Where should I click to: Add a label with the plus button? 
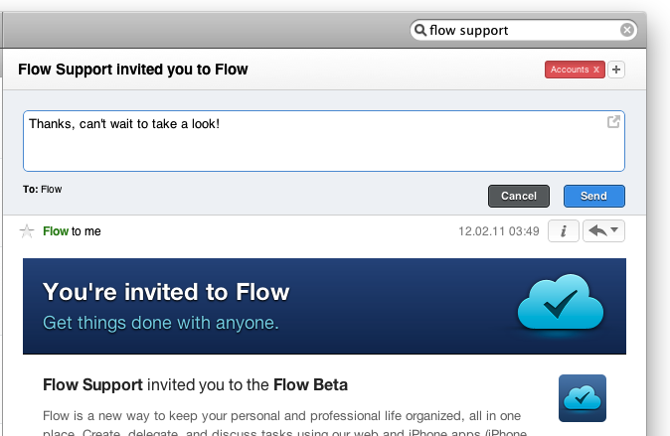coord(616,70)
